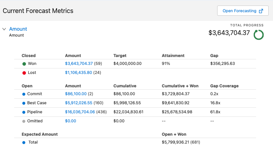This screenshot has height=153, width=273.
Task: Click the blue Total expected amount dot
Action: click(24, 142)
